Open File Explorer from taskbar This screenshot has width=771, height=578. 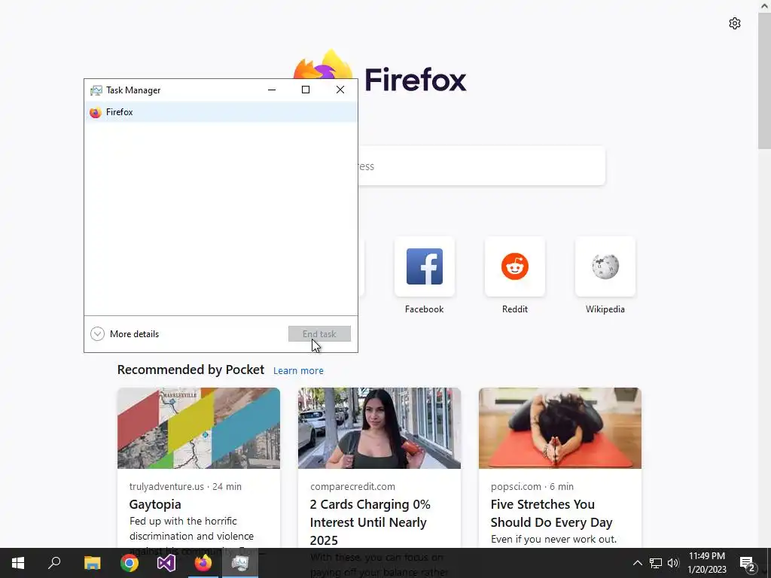(92, 563)
